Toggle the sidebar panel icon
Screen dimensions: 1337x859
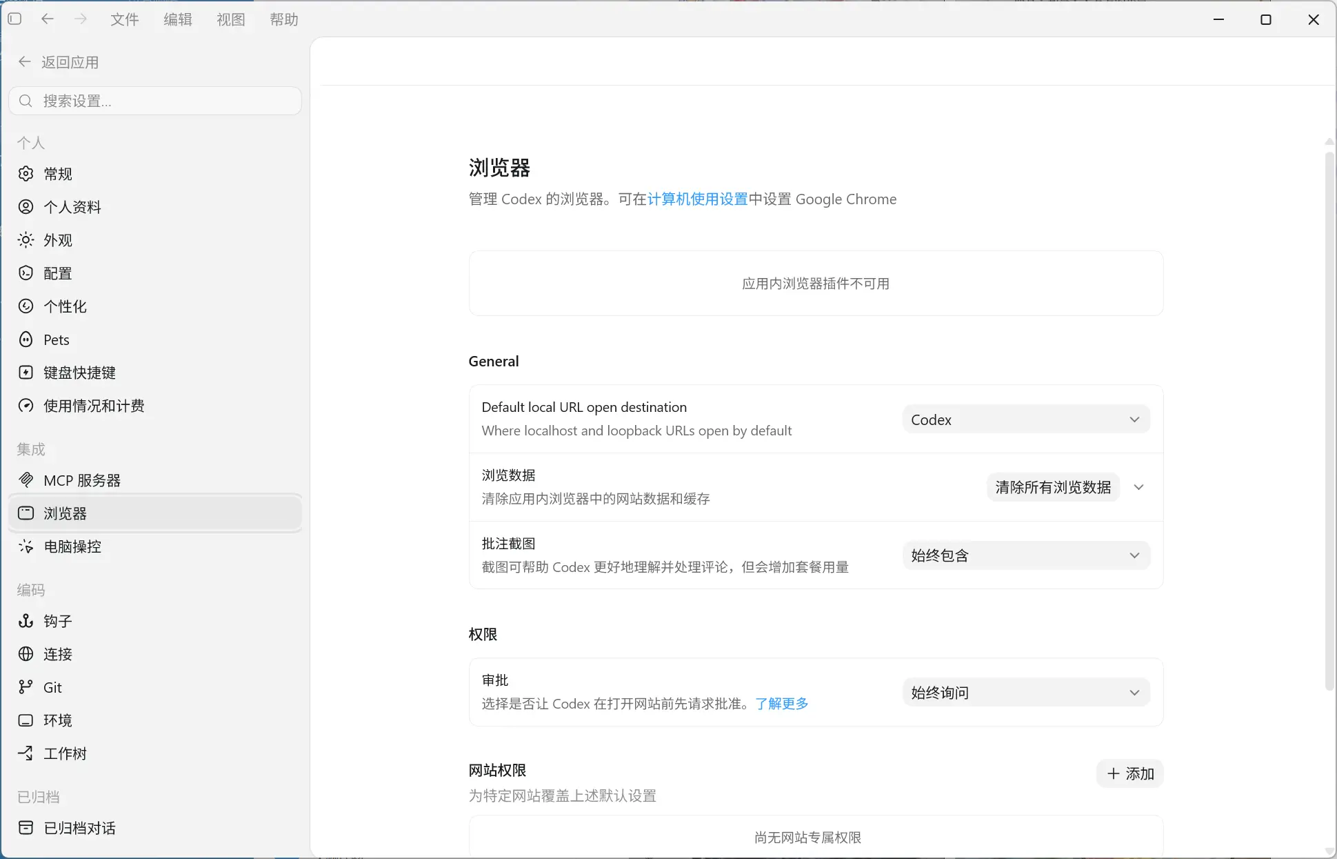14,19
